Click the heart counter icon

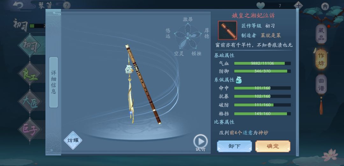click(x=261, y=6)
